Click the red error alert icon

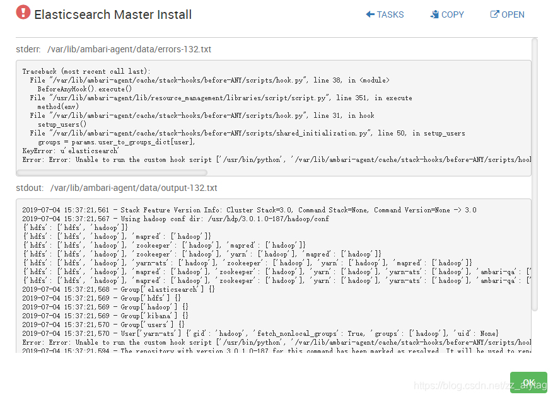(x=23, y=13)
